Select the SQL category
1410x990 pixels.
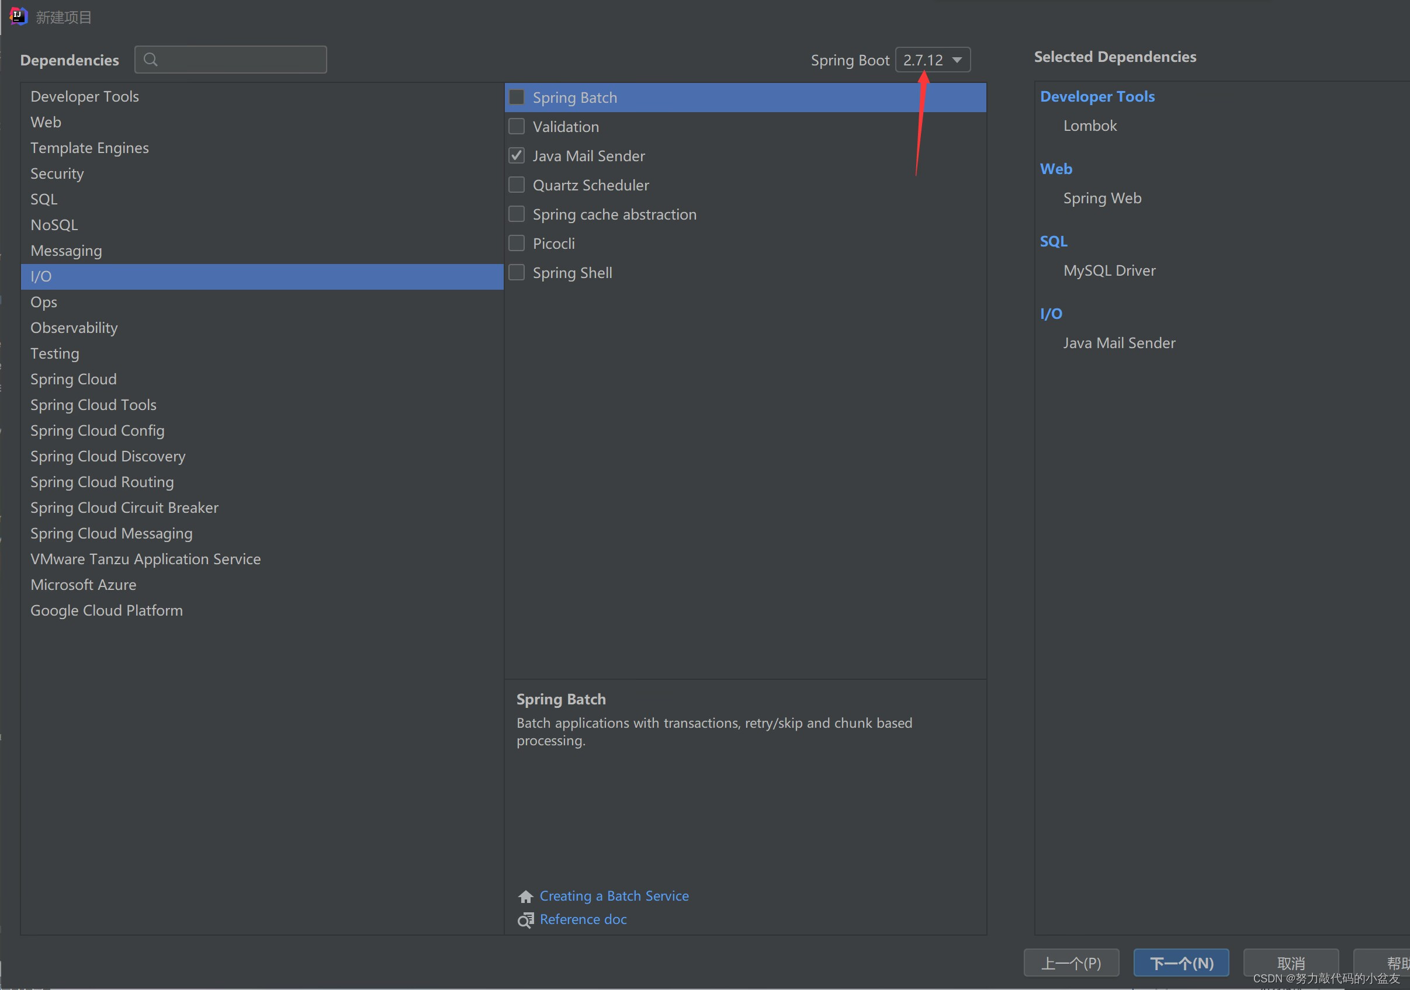(44, 200)
